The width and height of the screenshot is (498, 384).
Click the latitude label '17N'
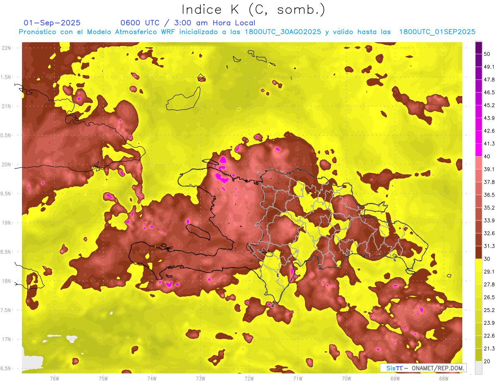pyautogui.click(x=6, y=339)
